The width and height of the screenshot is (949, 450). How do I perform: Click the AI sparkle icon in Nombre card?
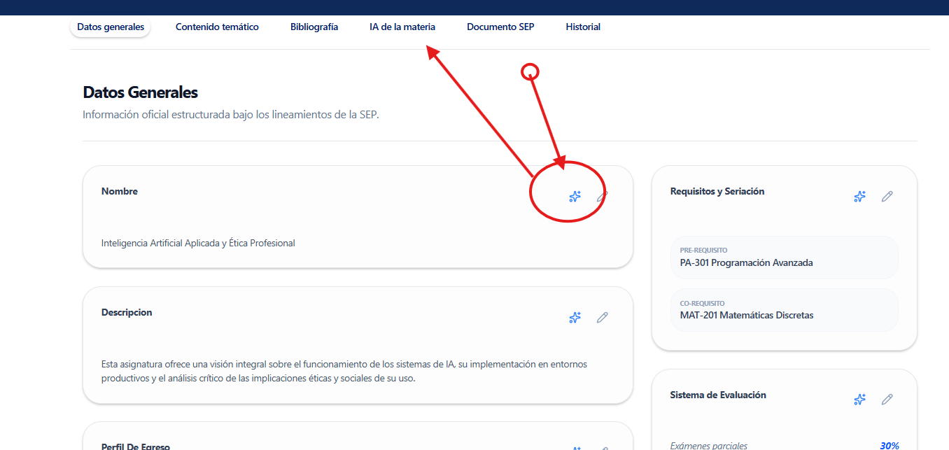point(575,197)
